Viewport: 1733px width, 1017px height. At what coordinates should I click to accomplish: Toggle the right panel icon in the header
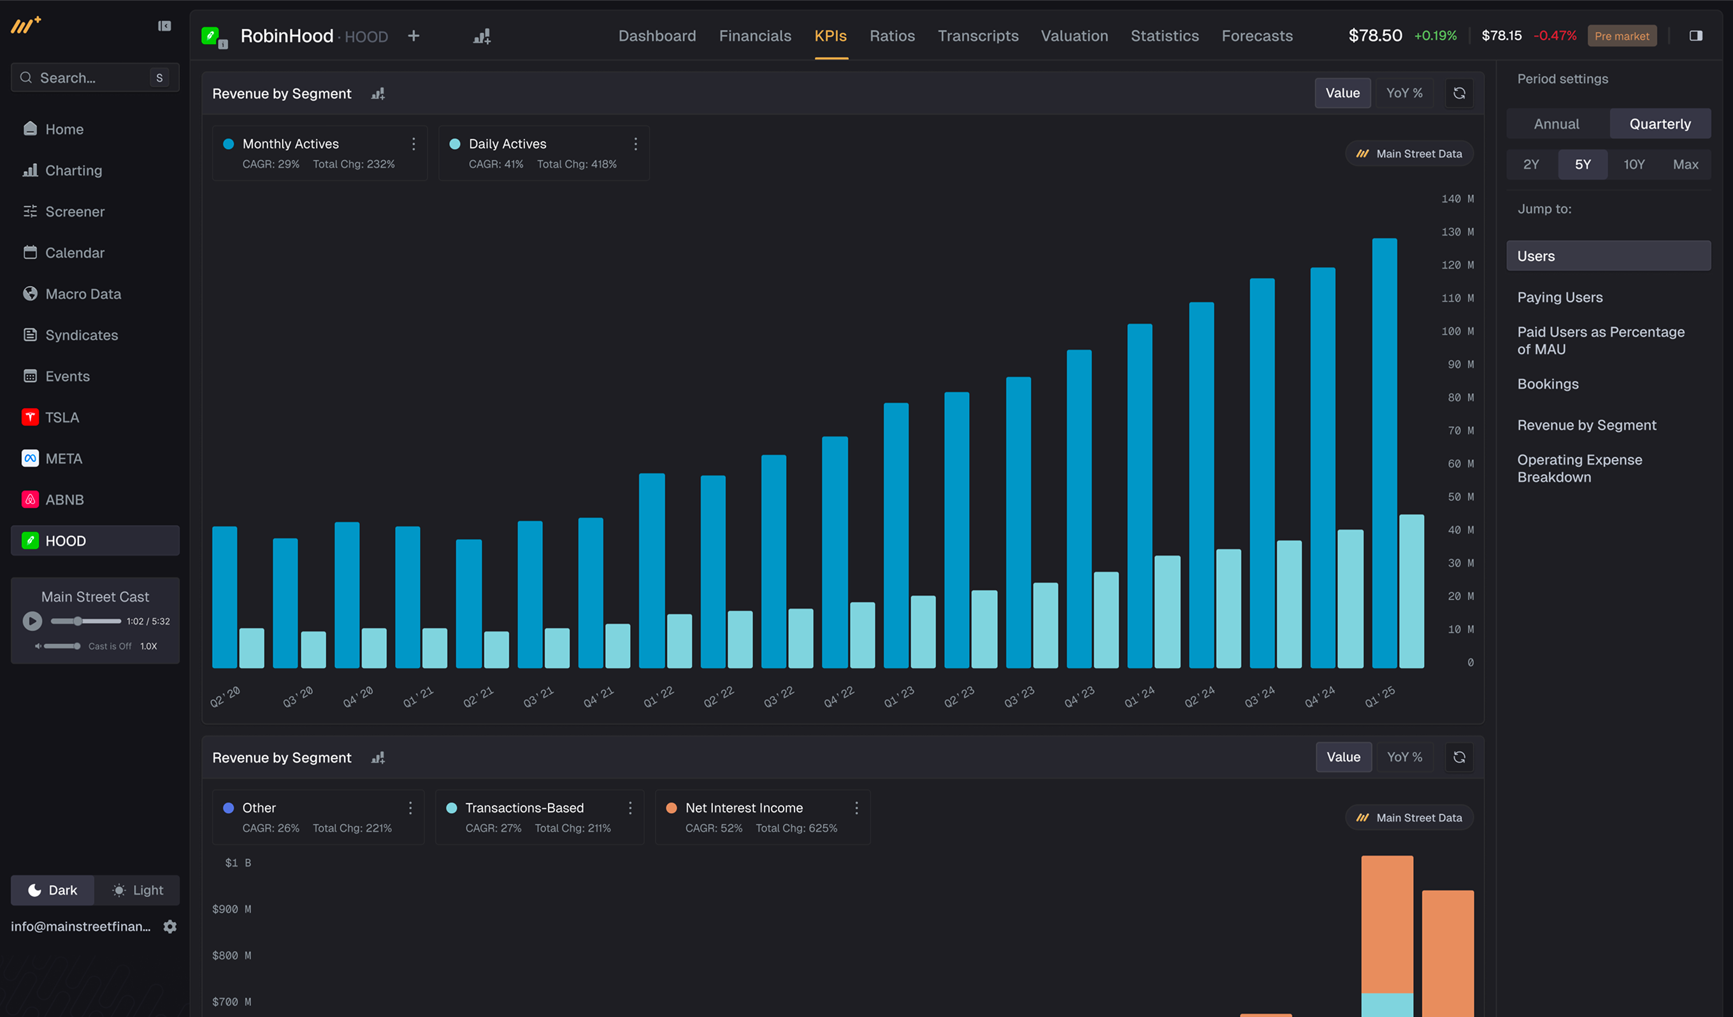tap(1695, 36)
